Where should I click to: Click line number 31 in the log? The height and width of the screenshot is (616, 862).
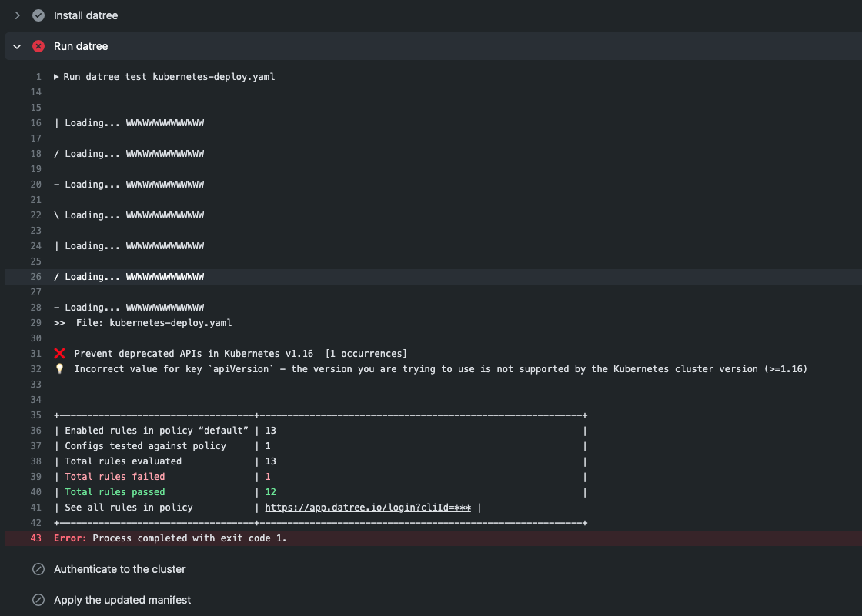[x=35, y=354]
